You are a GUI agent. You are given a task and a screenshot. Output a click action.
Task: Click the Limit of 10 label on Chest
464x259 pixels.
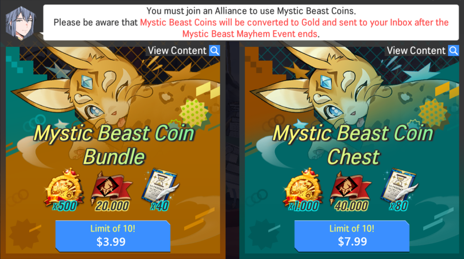pyautogui.click(x=352, y=228)
